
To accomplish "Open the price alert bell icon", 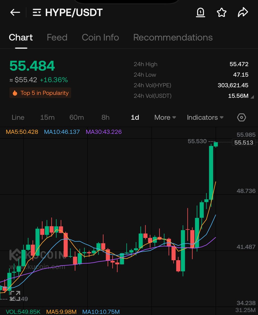I will tap(201, 12).
